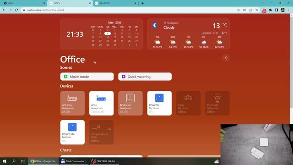The image size is (293, 165).
Task: Select the offline Temperature sensor card
Action: (101, 132)
